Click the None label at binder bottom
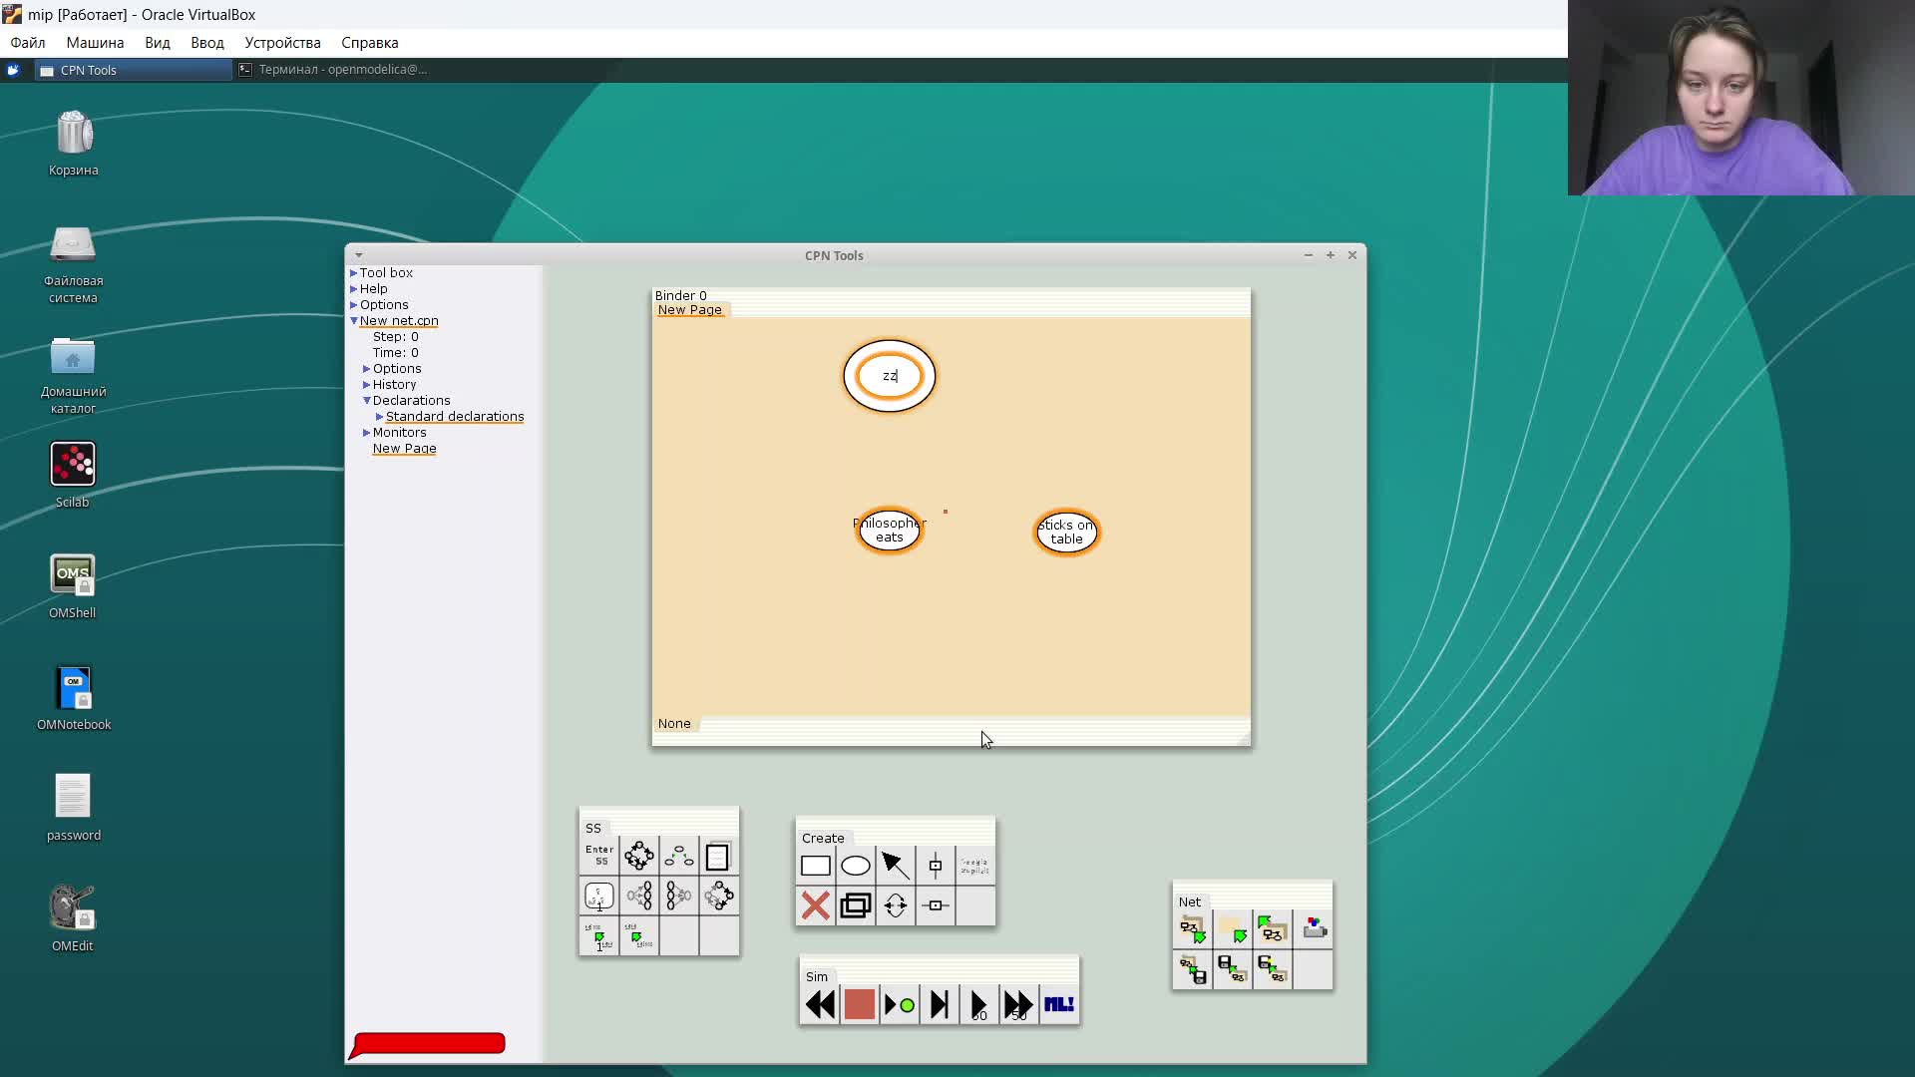This screenshot has width=1915, height=1077. tap(674, 723)
